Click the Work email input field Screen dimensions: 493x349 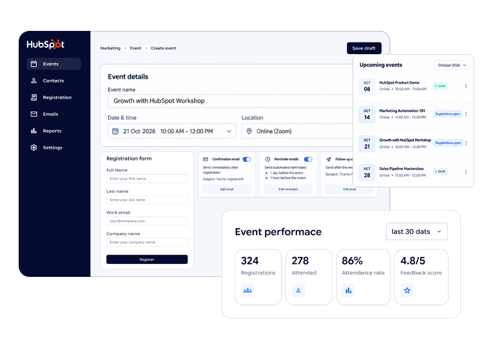click(x=147, y=221)
